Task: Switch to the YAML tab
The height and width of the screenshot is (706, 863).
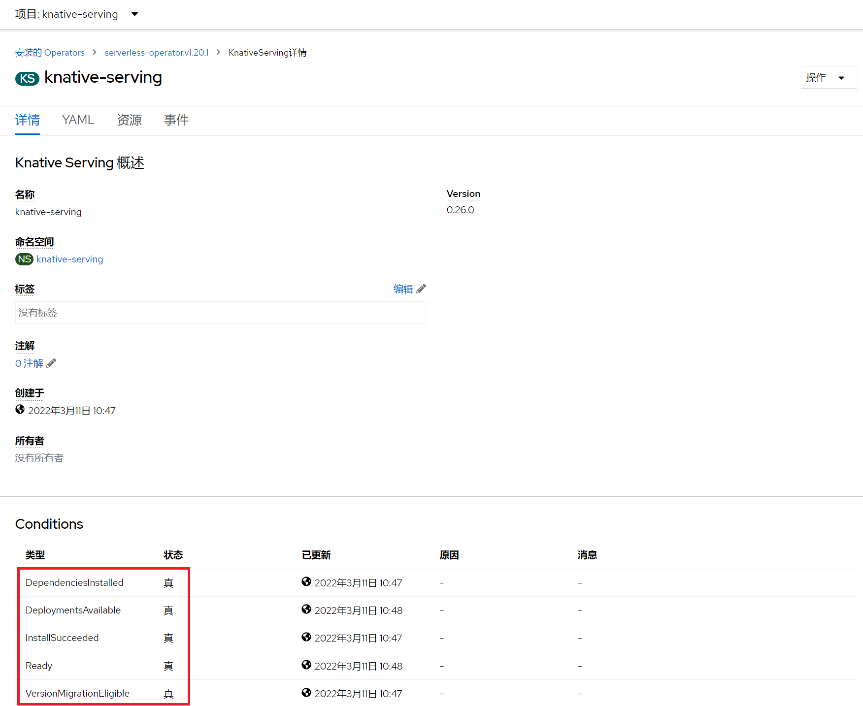Action: 78,120
